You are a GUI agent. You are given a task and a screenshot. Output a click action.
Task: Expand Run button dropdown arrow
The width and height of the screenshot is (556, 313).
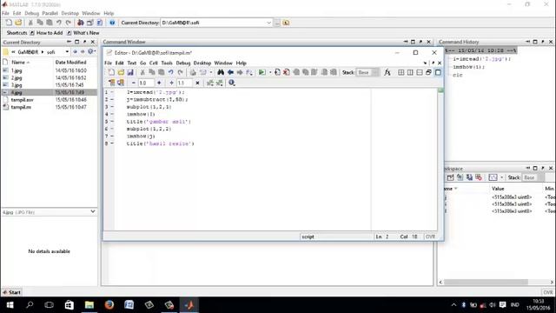pos(270,72)
